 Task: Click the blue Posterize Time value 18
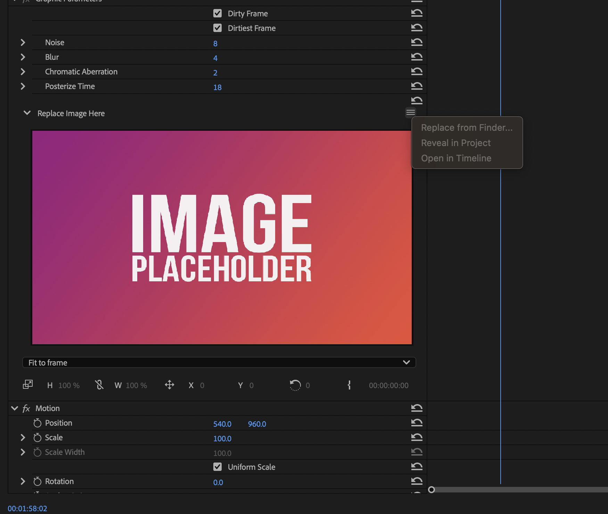[217, 87]
